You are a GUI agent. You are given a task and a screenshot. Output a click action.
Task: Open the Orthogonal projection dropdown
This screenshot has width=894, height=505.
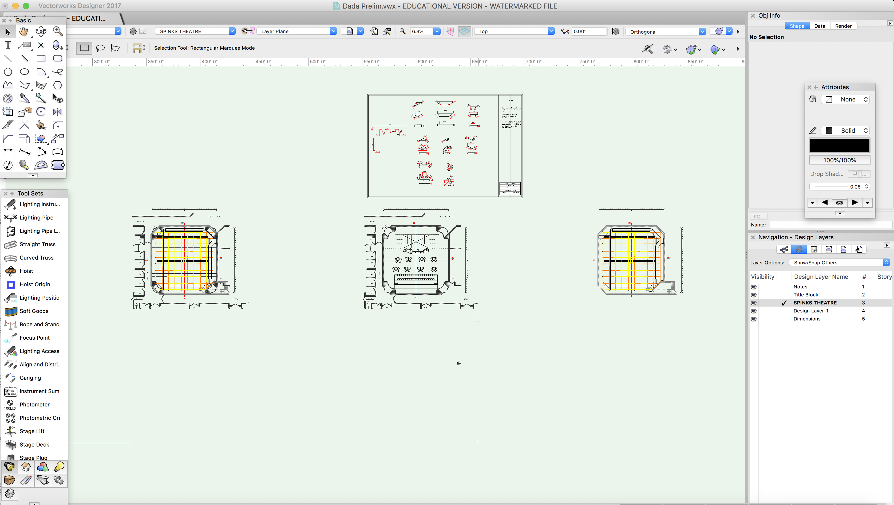point(702,32)
